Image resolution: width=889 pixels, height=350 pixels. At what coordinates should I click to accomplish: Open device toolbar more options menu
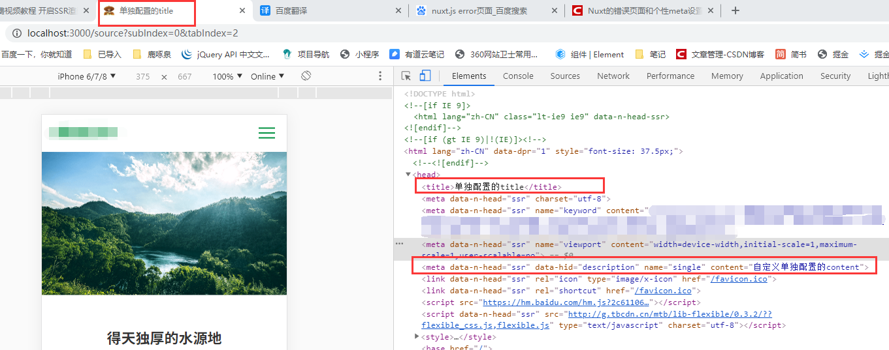[381, 76]
